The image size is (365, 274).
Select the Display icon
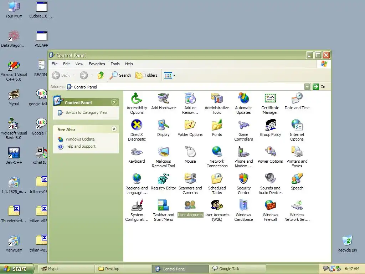click(x=163, y=128)
